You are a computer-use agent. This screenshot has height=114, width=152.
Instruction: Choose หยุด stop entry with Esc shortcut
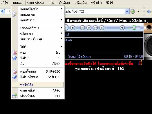click(x=38, y=52)
